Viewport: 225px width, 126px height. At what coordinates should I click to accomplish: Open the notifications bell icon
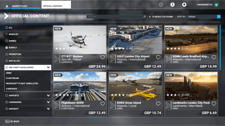pyautogui.click(x=184, y=5)
